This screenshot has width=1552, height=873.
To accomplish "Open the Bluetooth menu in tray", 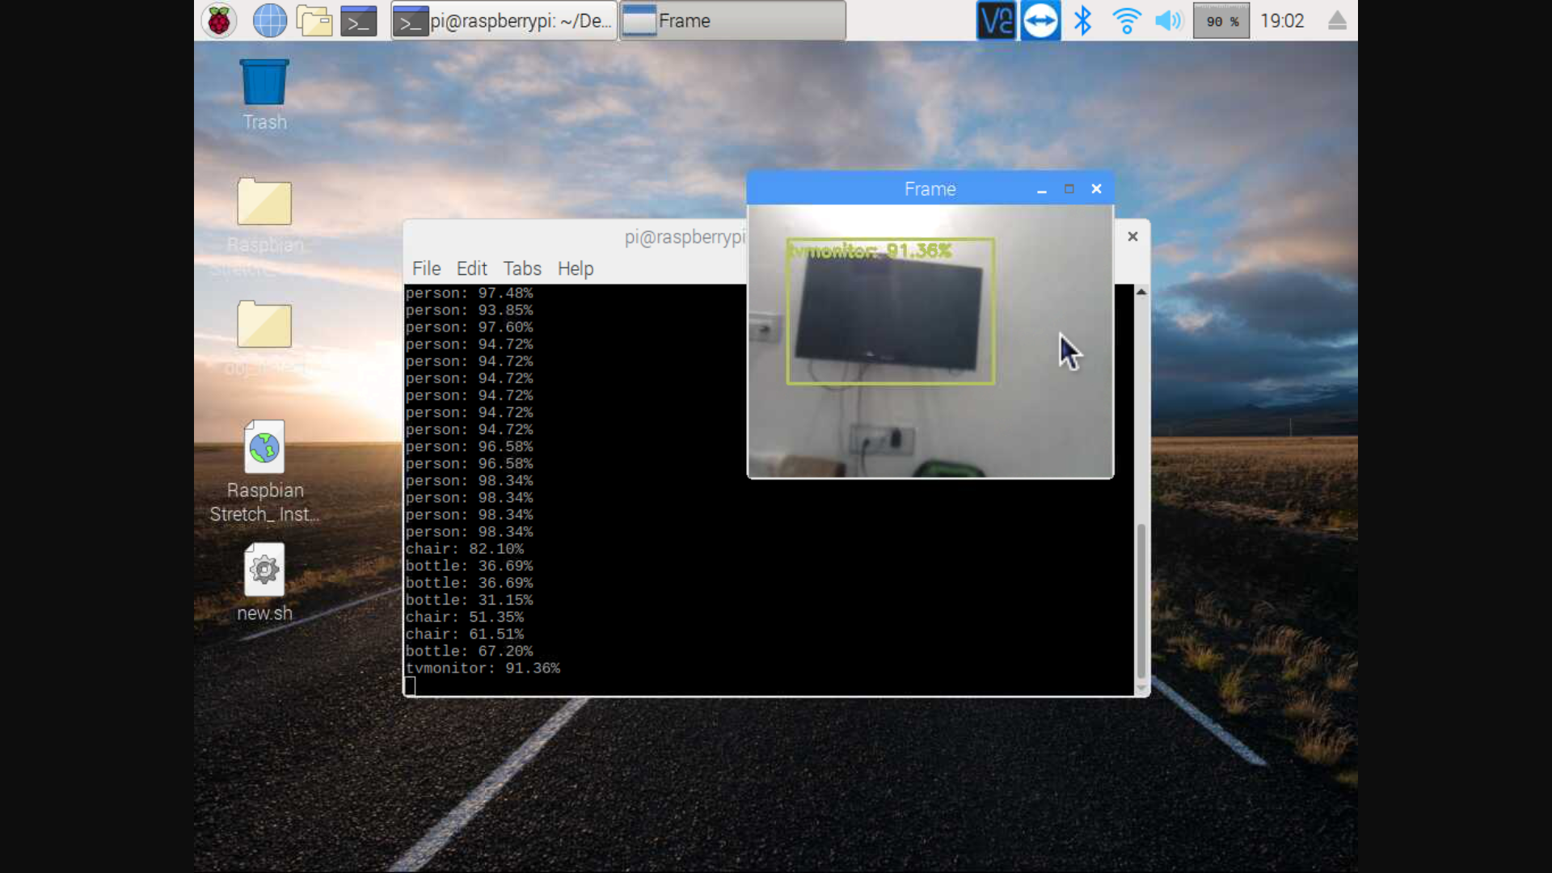I will pos(1082,21).
